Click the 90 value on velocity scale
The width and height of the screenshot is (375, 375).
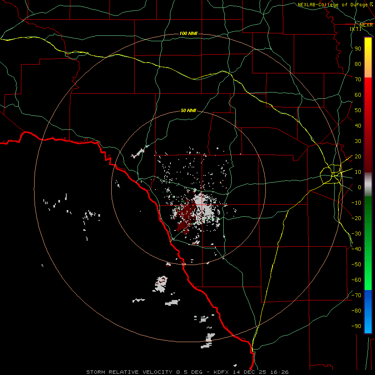[x=358, y=49]
